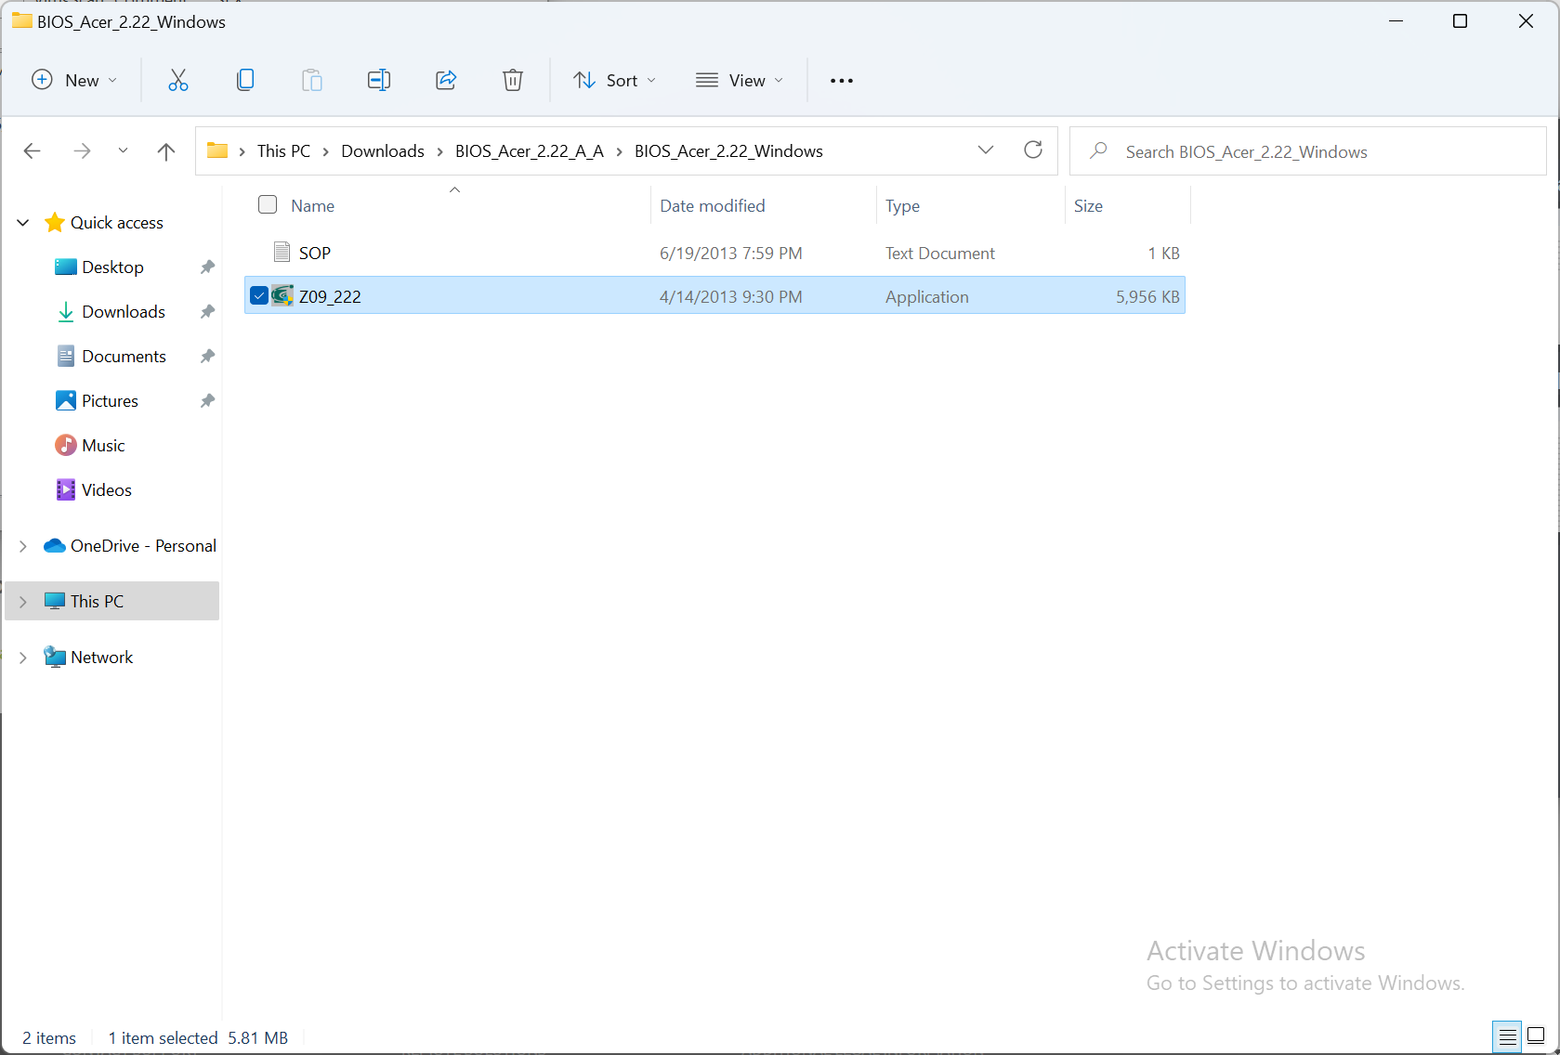Select the SOP text document

coord(315,254)
